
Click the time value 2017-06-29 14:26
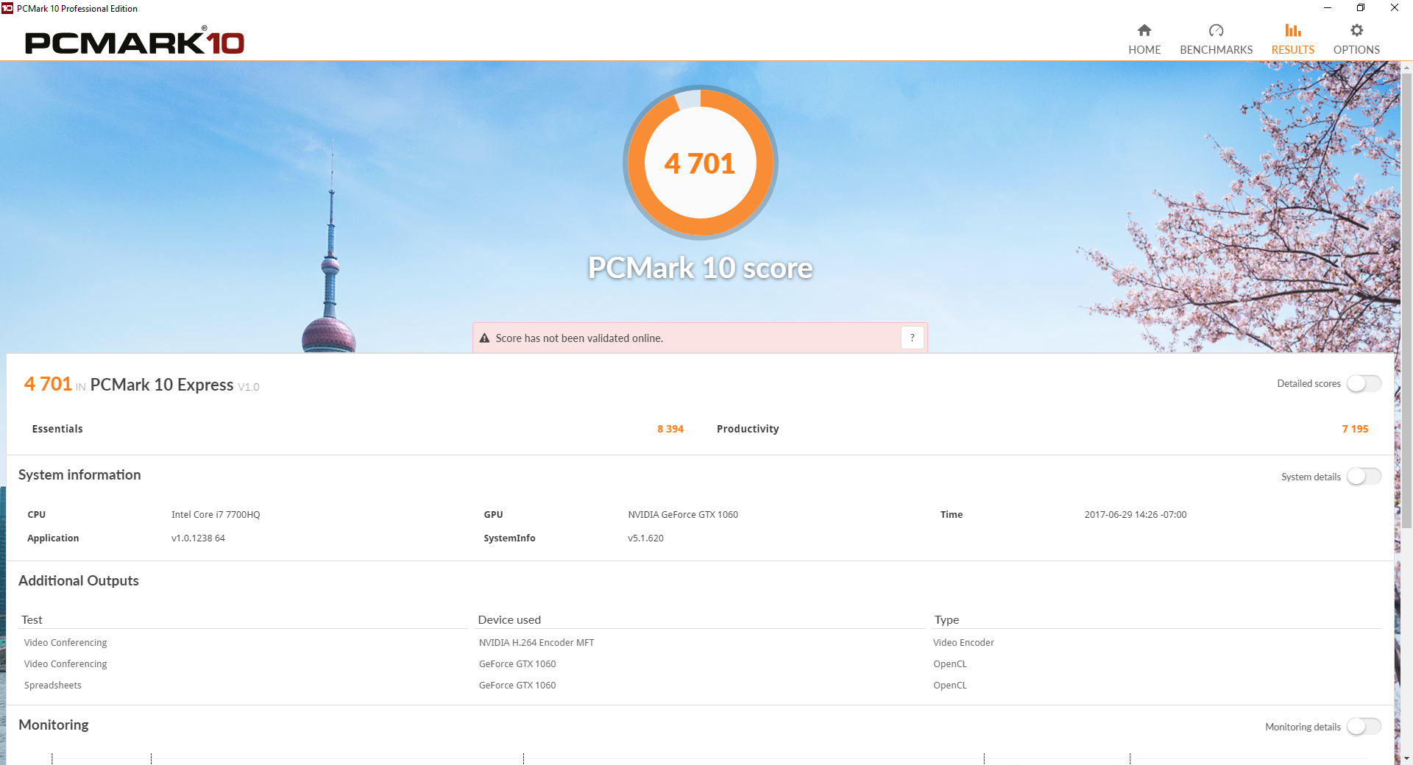pyautogui.click(x=1136, y=515)
